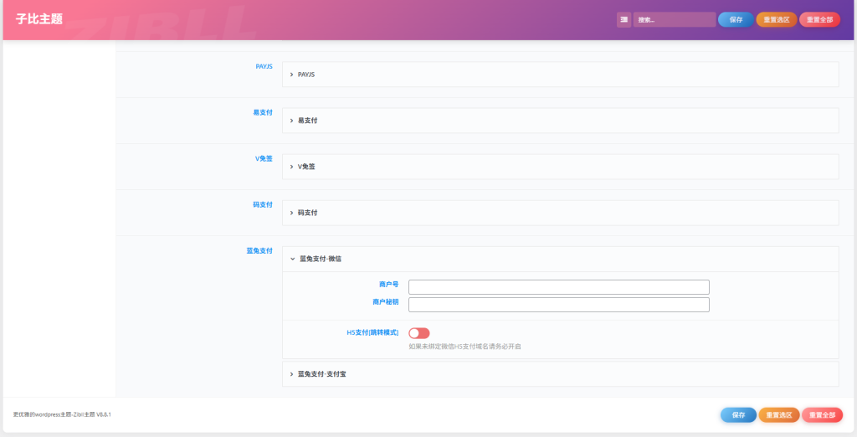857x437 pixels.
Task: Click header 重置选区 button
Action: [776, 20]
